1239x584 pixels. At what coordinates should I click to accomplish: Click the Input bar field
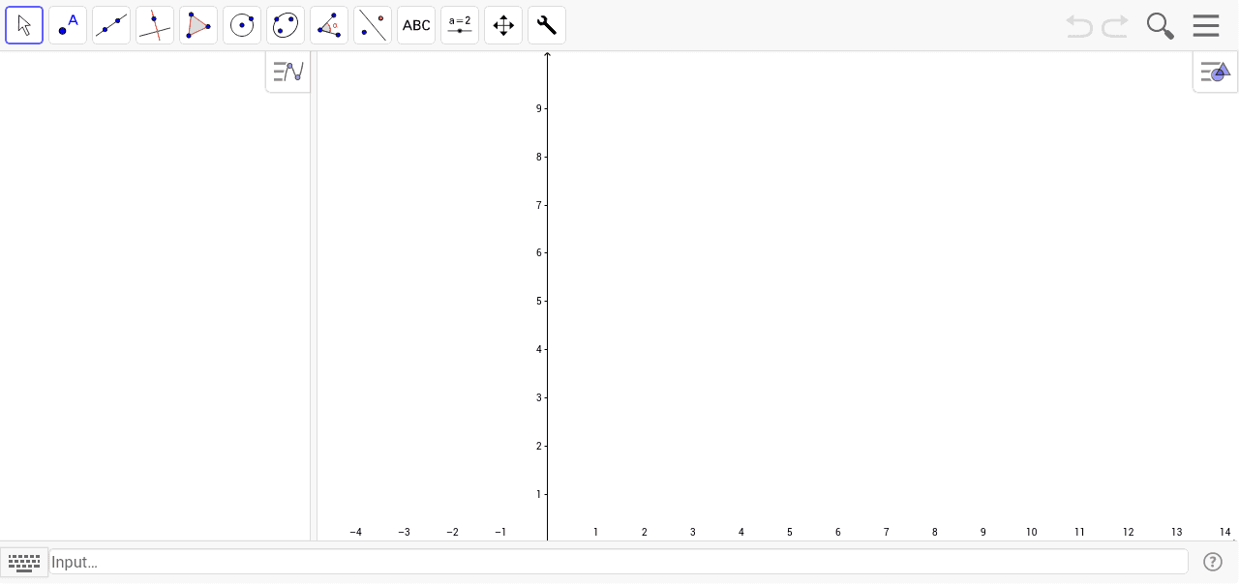(619, 562)
